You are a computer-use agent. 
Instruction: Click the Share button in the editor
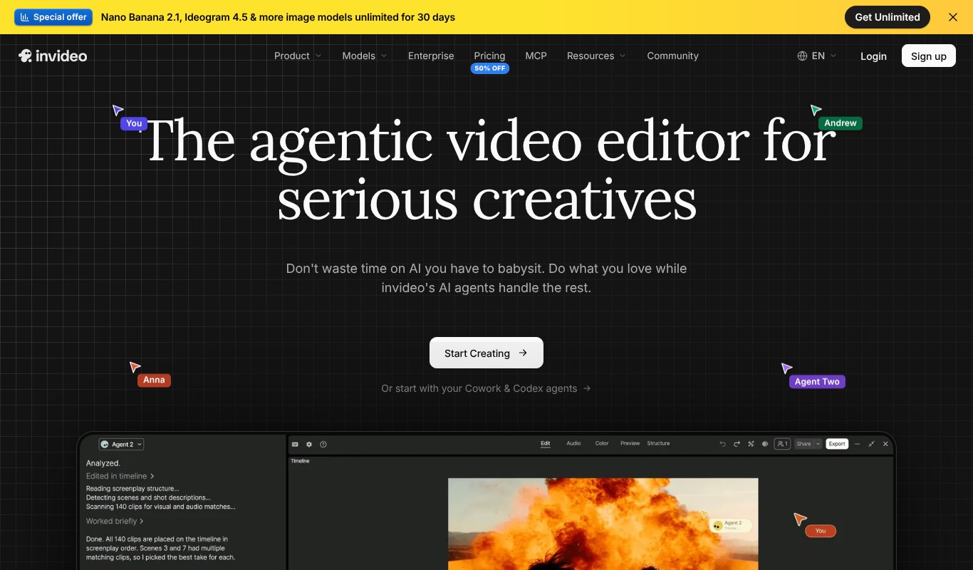(803, 444)
